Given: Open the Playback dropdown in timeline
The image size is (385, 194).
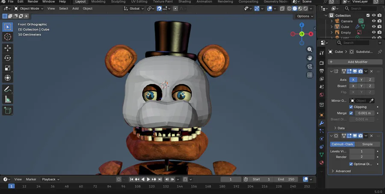Looking at the screenshot, I should (50, 179).
